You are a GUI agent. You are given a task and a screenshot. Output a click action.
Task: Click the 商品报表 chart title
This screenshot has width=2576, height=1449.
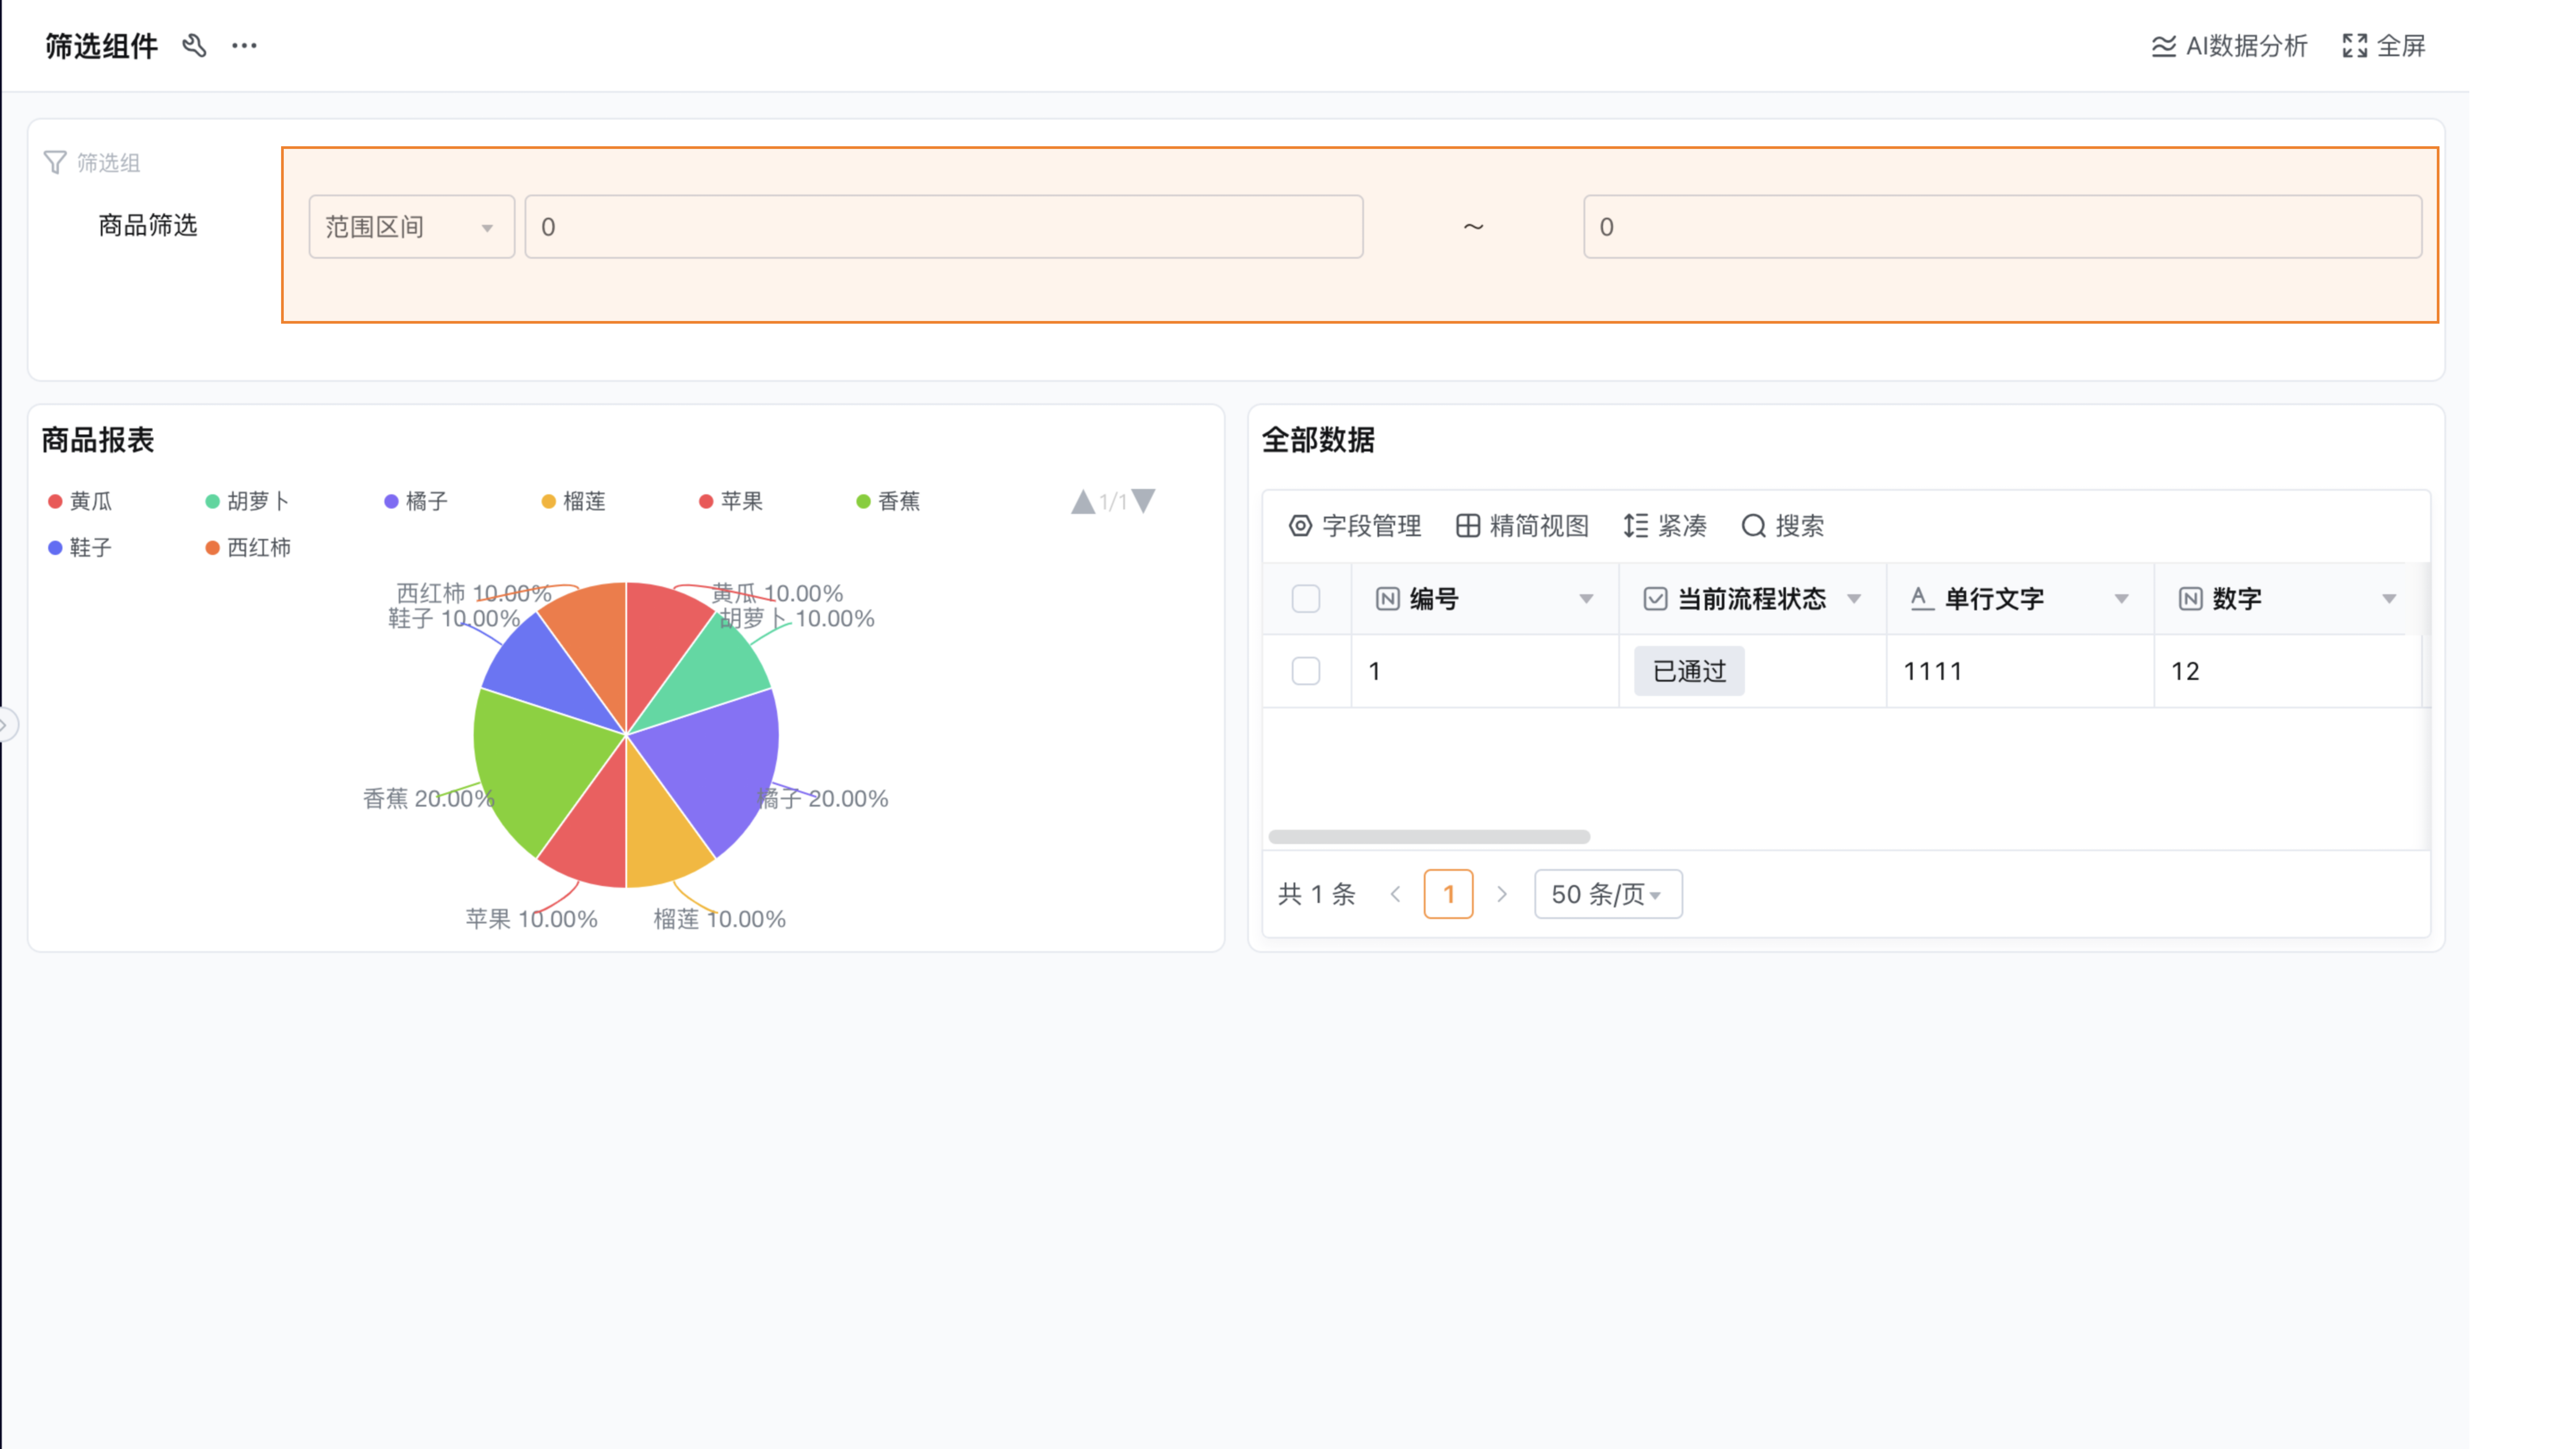point(98,440)
